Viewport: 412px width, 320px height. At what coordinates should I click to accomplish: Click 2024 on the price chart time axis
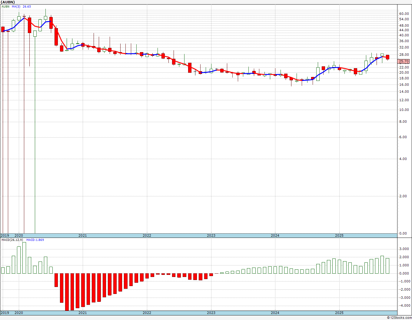[275, 235]
